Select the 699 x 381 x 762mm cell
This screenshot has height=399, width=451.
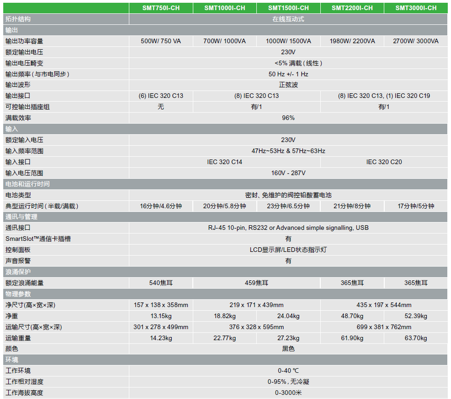384,327
